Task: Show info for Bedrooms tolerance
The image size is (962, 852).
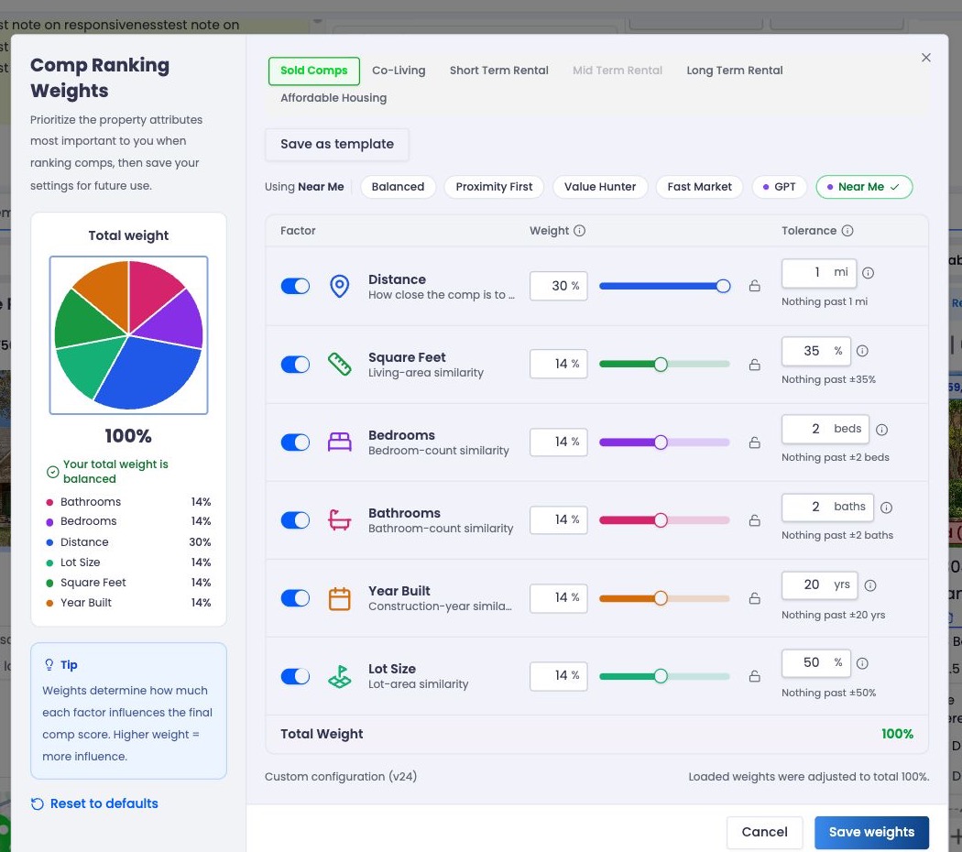Action: coord(881,430)
